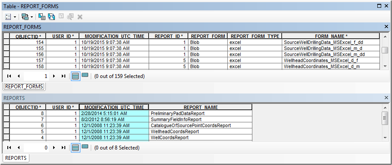
Task: Expand the Related Tables dropdown arrow
Action: coord(32,17)
